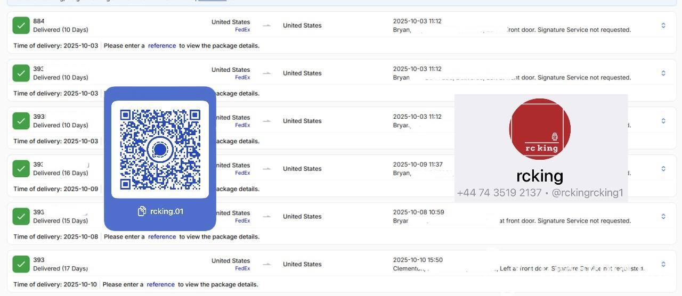Click the @rckingrcking1 handle text
This screenshot has height=296, width=682.
[587, 193]
